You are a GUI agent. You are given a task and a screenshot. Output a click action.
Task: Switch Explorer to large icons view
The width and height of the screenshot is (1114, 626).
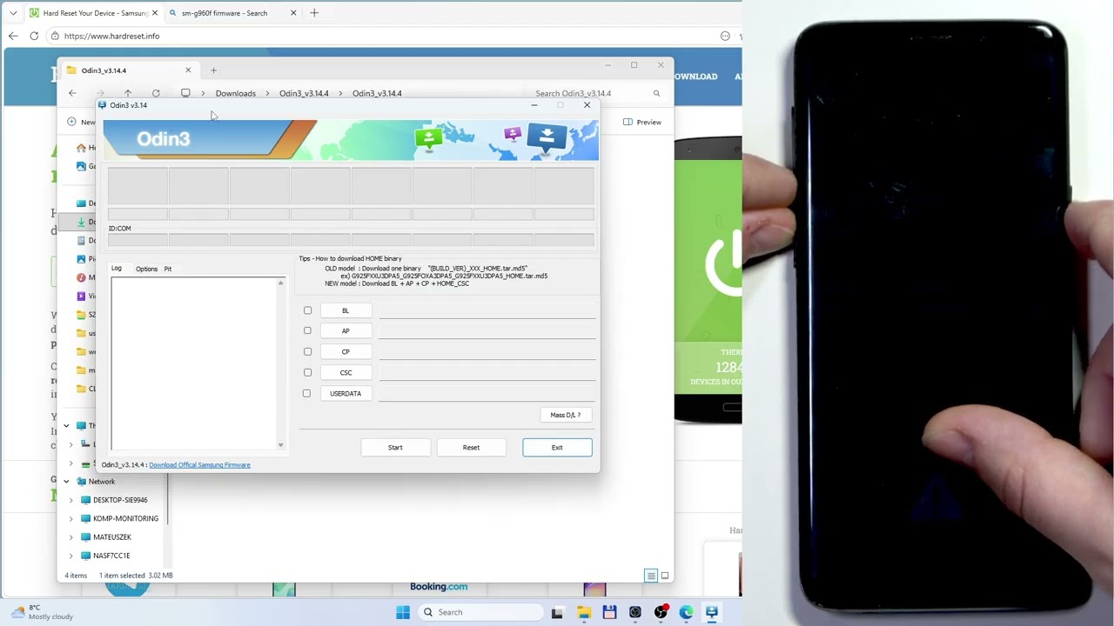coord(665,576)
